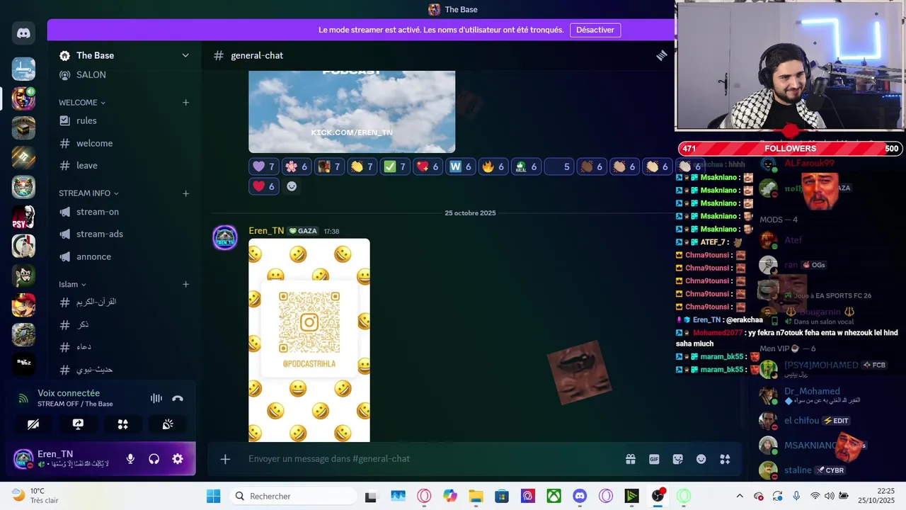Toggle camera off button in voice panel
906x510 pixels.
click(x=33, y=424)
